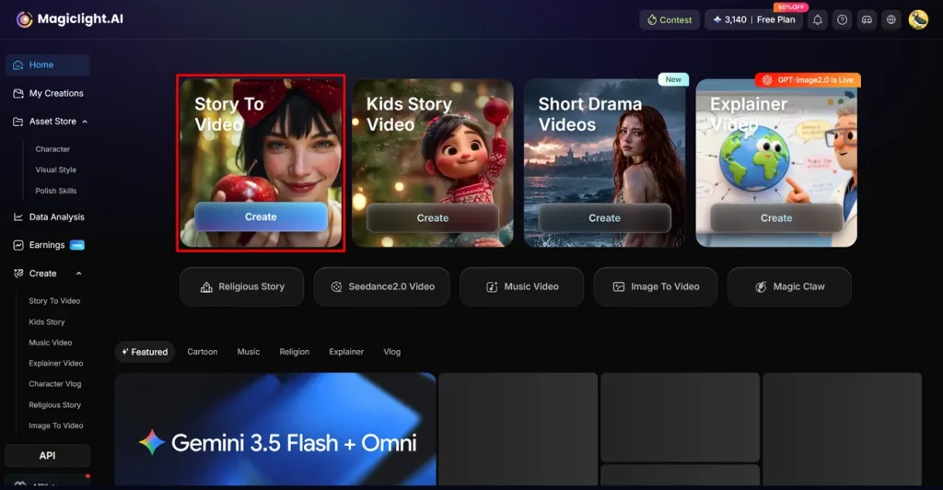Open the Gemini 3.5 Flash + Omni banner
This screenshot has height=490, width=943.
coord(275,429)
